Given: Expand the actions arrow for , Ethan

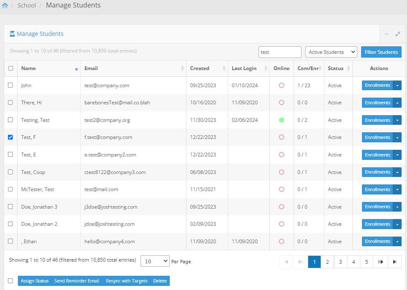Looking at the screenshot, I should click(x=397, y=242).
